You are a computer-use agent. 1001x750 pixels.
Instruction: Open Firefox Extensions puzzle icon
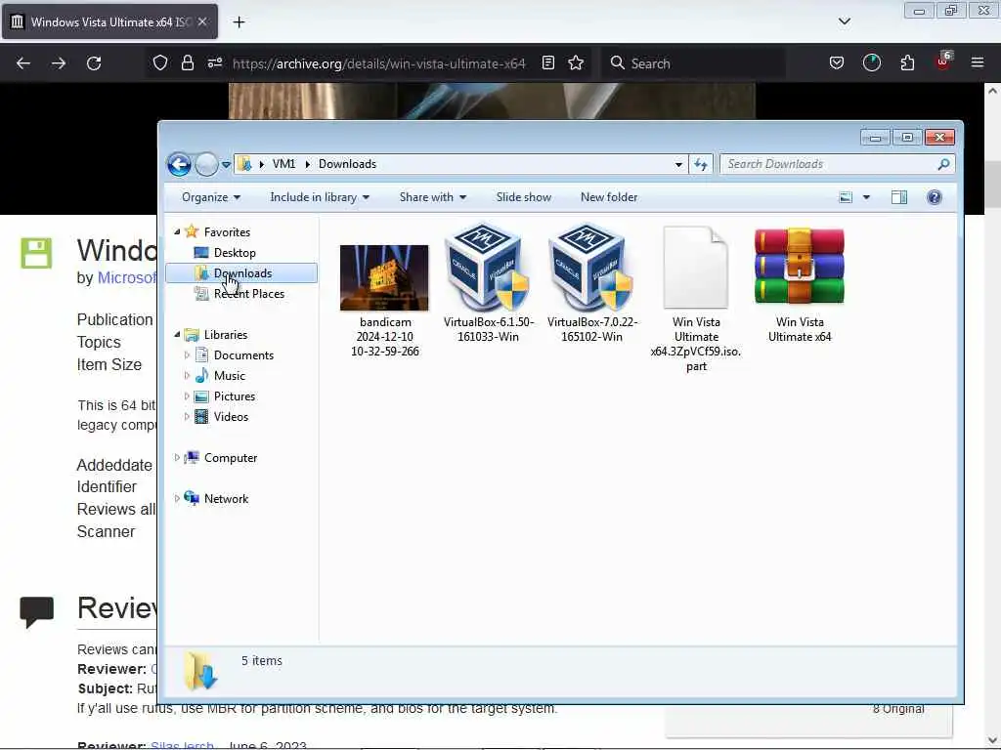(x=907, y=62)
